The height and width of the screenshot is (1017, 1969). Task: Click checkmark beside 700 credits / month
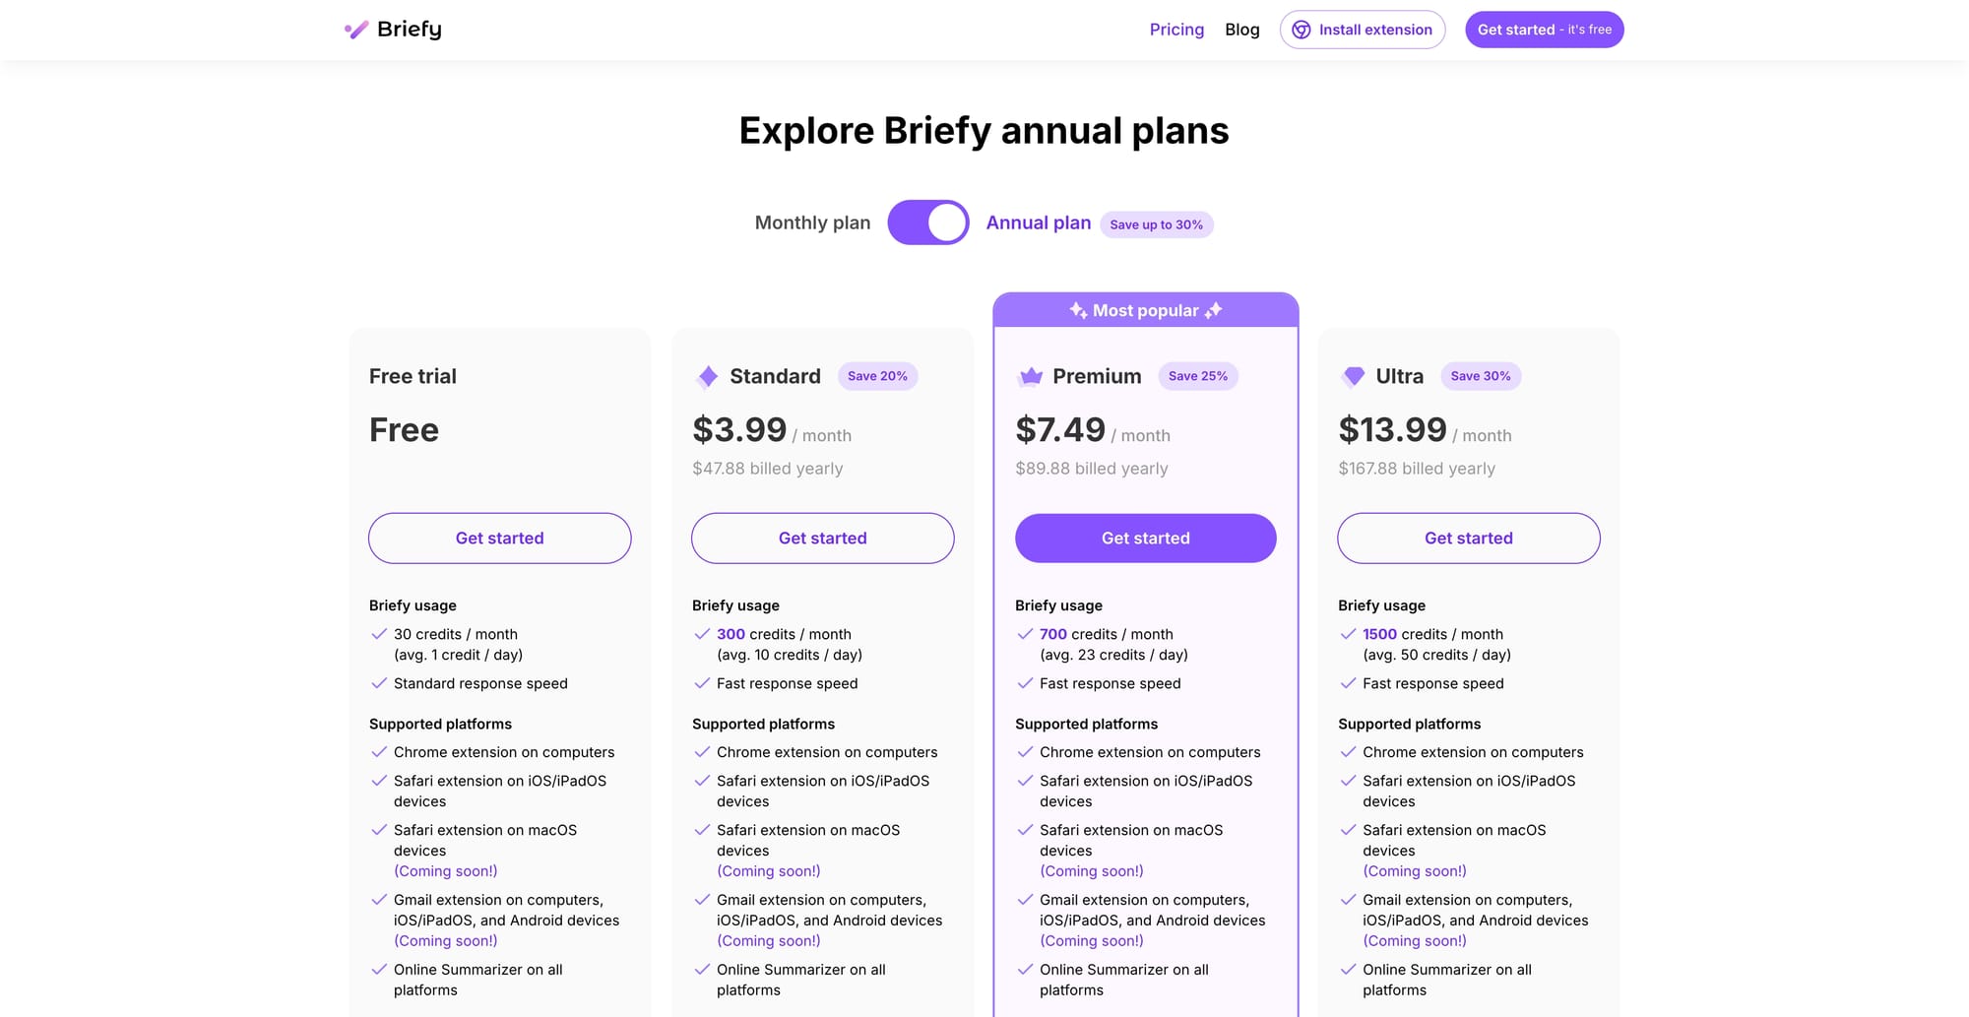(x=1025, y=634)
